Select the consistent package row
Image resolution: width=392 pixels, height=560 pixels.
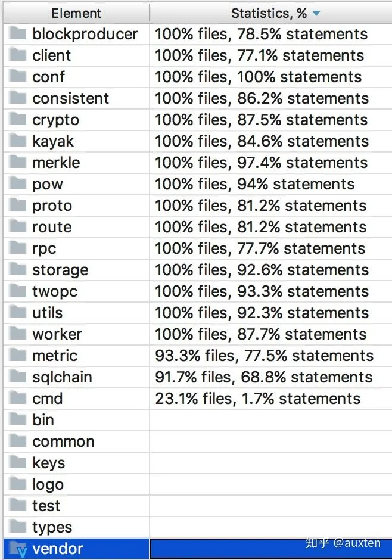[71, 98]
